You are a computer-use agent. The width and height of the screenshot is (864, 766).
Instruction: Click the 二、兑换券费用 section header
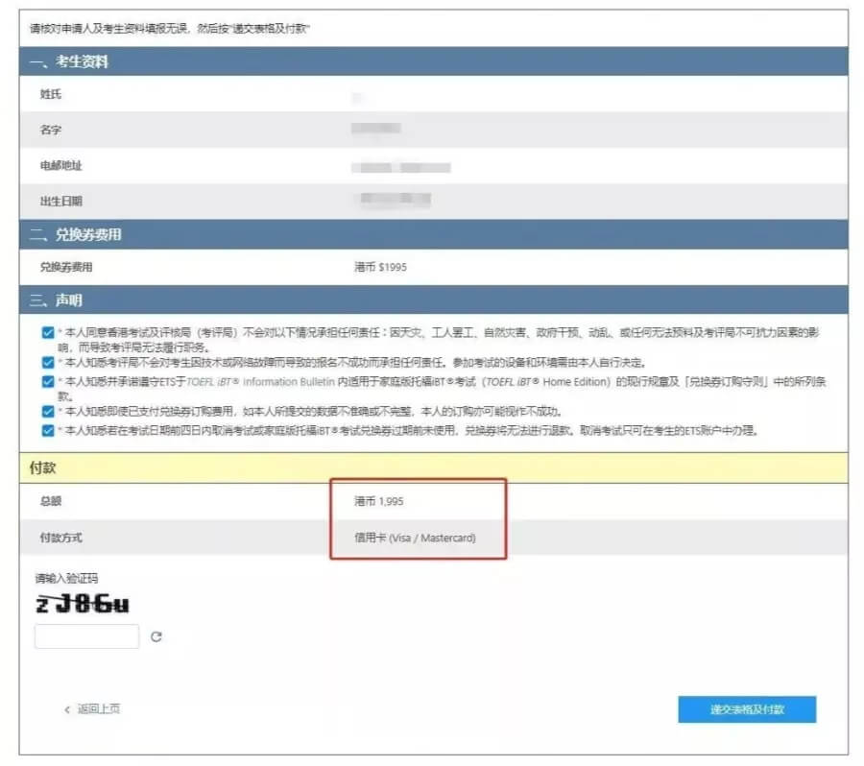(x=434, y=234)
